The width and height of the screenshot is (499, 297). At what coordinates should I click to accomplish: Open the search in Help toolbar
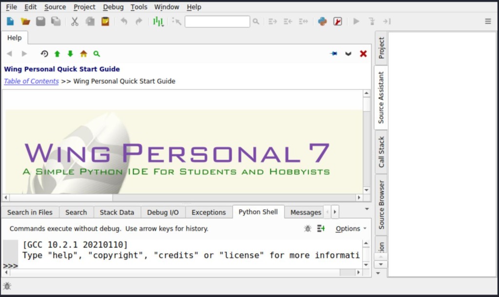click(x=96, y=53)
